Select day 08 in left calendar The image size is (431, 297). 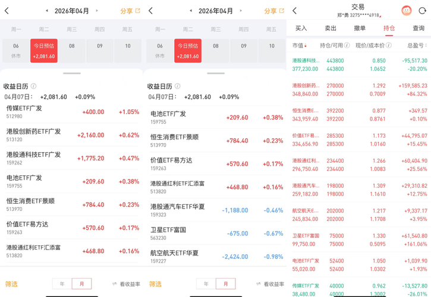(72, 51)
